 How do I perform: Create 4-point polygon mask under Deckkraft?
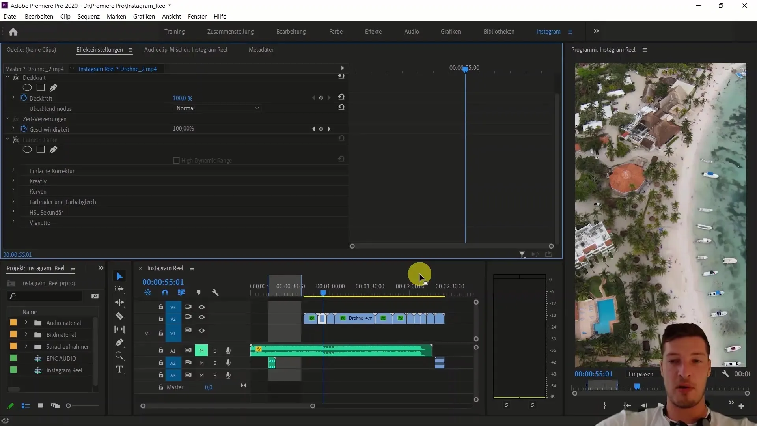(41, 88)
